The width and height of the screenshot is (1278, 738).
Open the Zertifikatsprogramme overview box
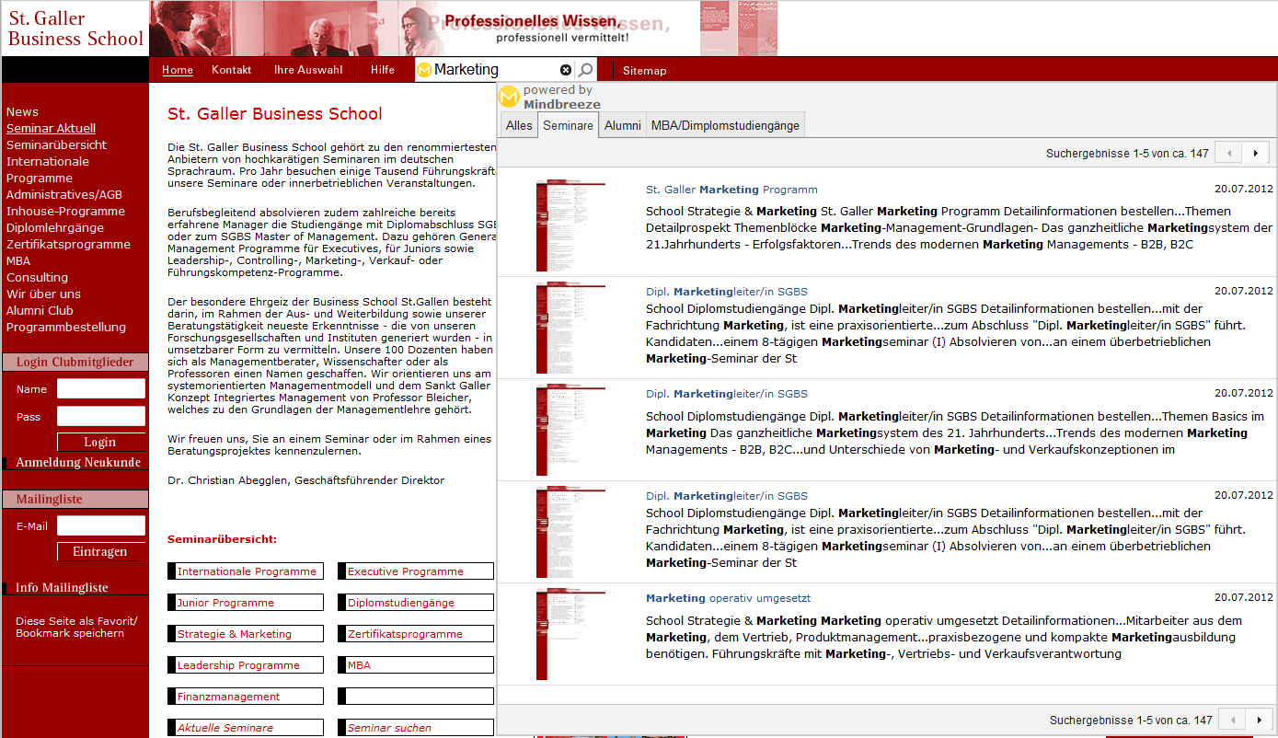tap(416, 634)
